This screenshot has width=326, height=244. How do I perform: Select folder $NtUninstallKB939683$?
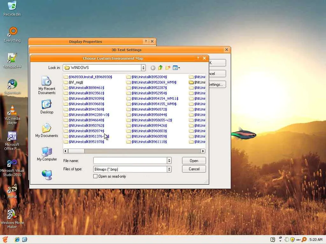pyautogui.click(x=84, y=104)
